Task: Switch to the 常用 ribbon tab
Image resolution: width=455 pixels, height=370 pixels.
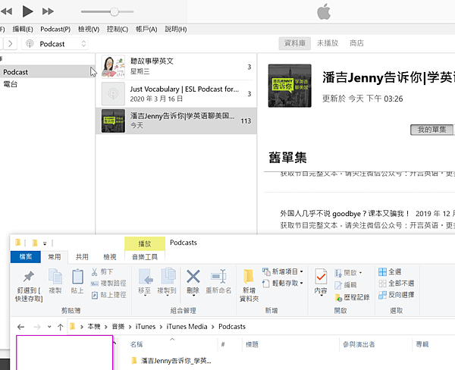Action: 55,257
